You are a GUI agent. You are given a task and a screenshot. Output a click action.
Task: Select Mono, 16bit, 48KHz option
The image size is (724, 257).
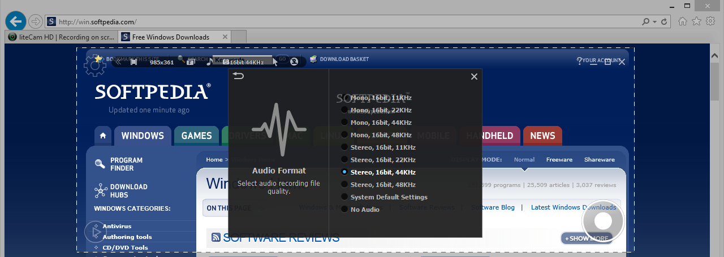click(377, 135)
